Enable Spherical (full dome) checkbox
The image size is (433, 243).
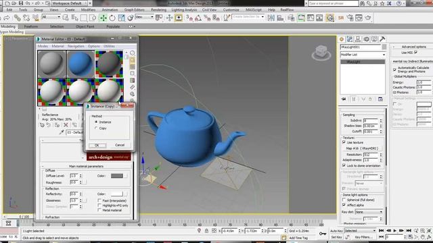pos(344,200)
